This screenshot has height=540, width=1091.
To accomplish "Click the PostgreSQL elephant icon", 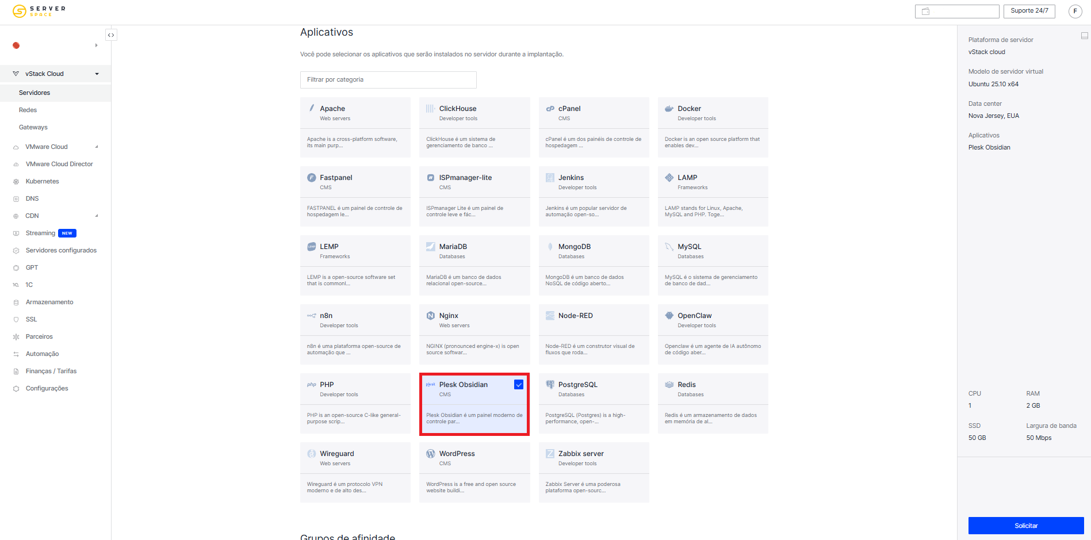I will 550,385.
